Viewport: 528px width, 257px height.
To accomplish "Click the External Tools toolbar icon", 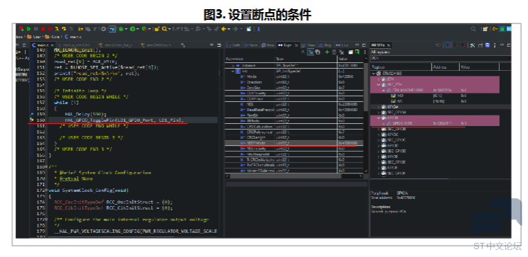I will click(x=144, y=29).
